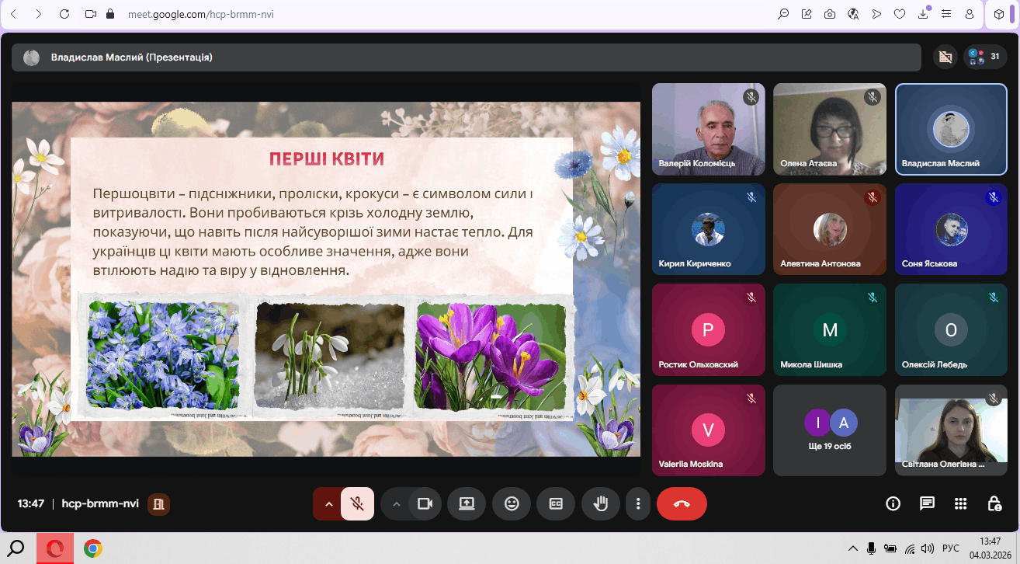Open the emoji reactions icon

pos(512,503)
